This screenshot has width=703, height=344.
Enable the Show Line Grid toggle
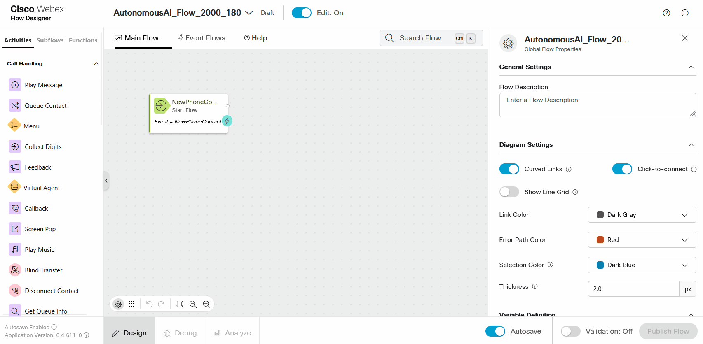[509, 192]
